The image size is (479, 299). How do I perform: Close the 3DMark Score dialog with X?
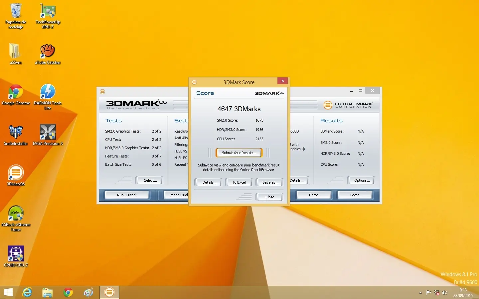coord(282,81)
